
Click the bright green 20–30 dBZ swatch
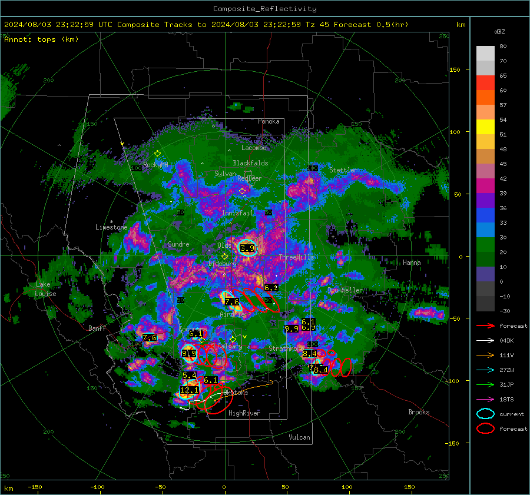pos(485,244)
